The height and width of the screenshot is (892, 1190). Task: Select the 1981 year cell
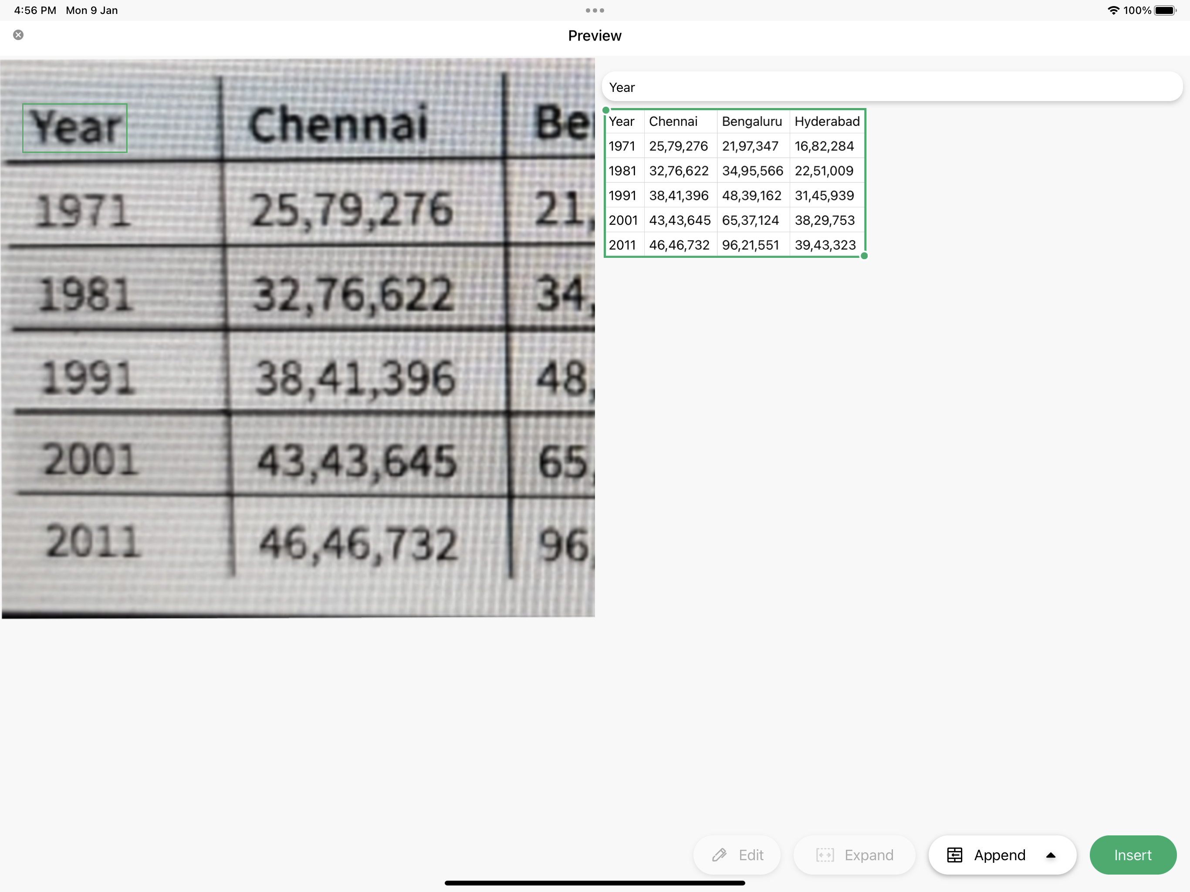coord(625,171)
